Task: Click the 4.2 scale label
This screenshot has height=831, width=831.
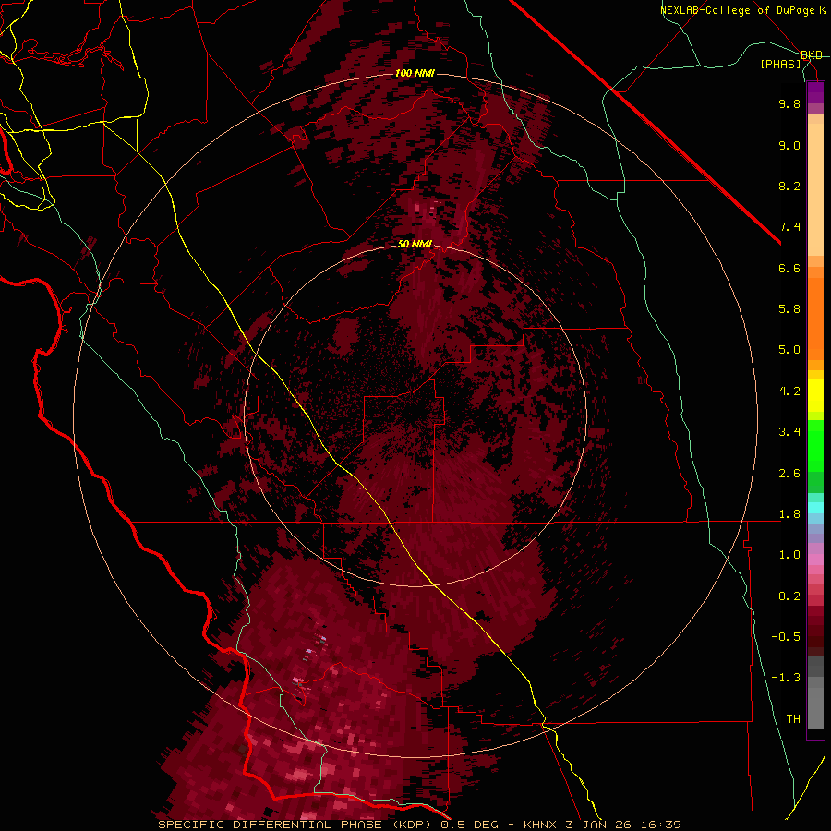Action: pos(789,391)
